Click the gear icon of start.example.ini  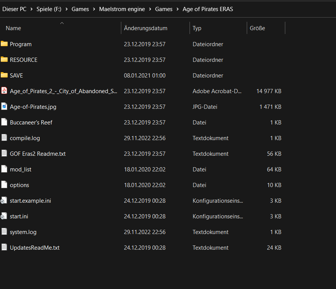click(x=4, y=200)
